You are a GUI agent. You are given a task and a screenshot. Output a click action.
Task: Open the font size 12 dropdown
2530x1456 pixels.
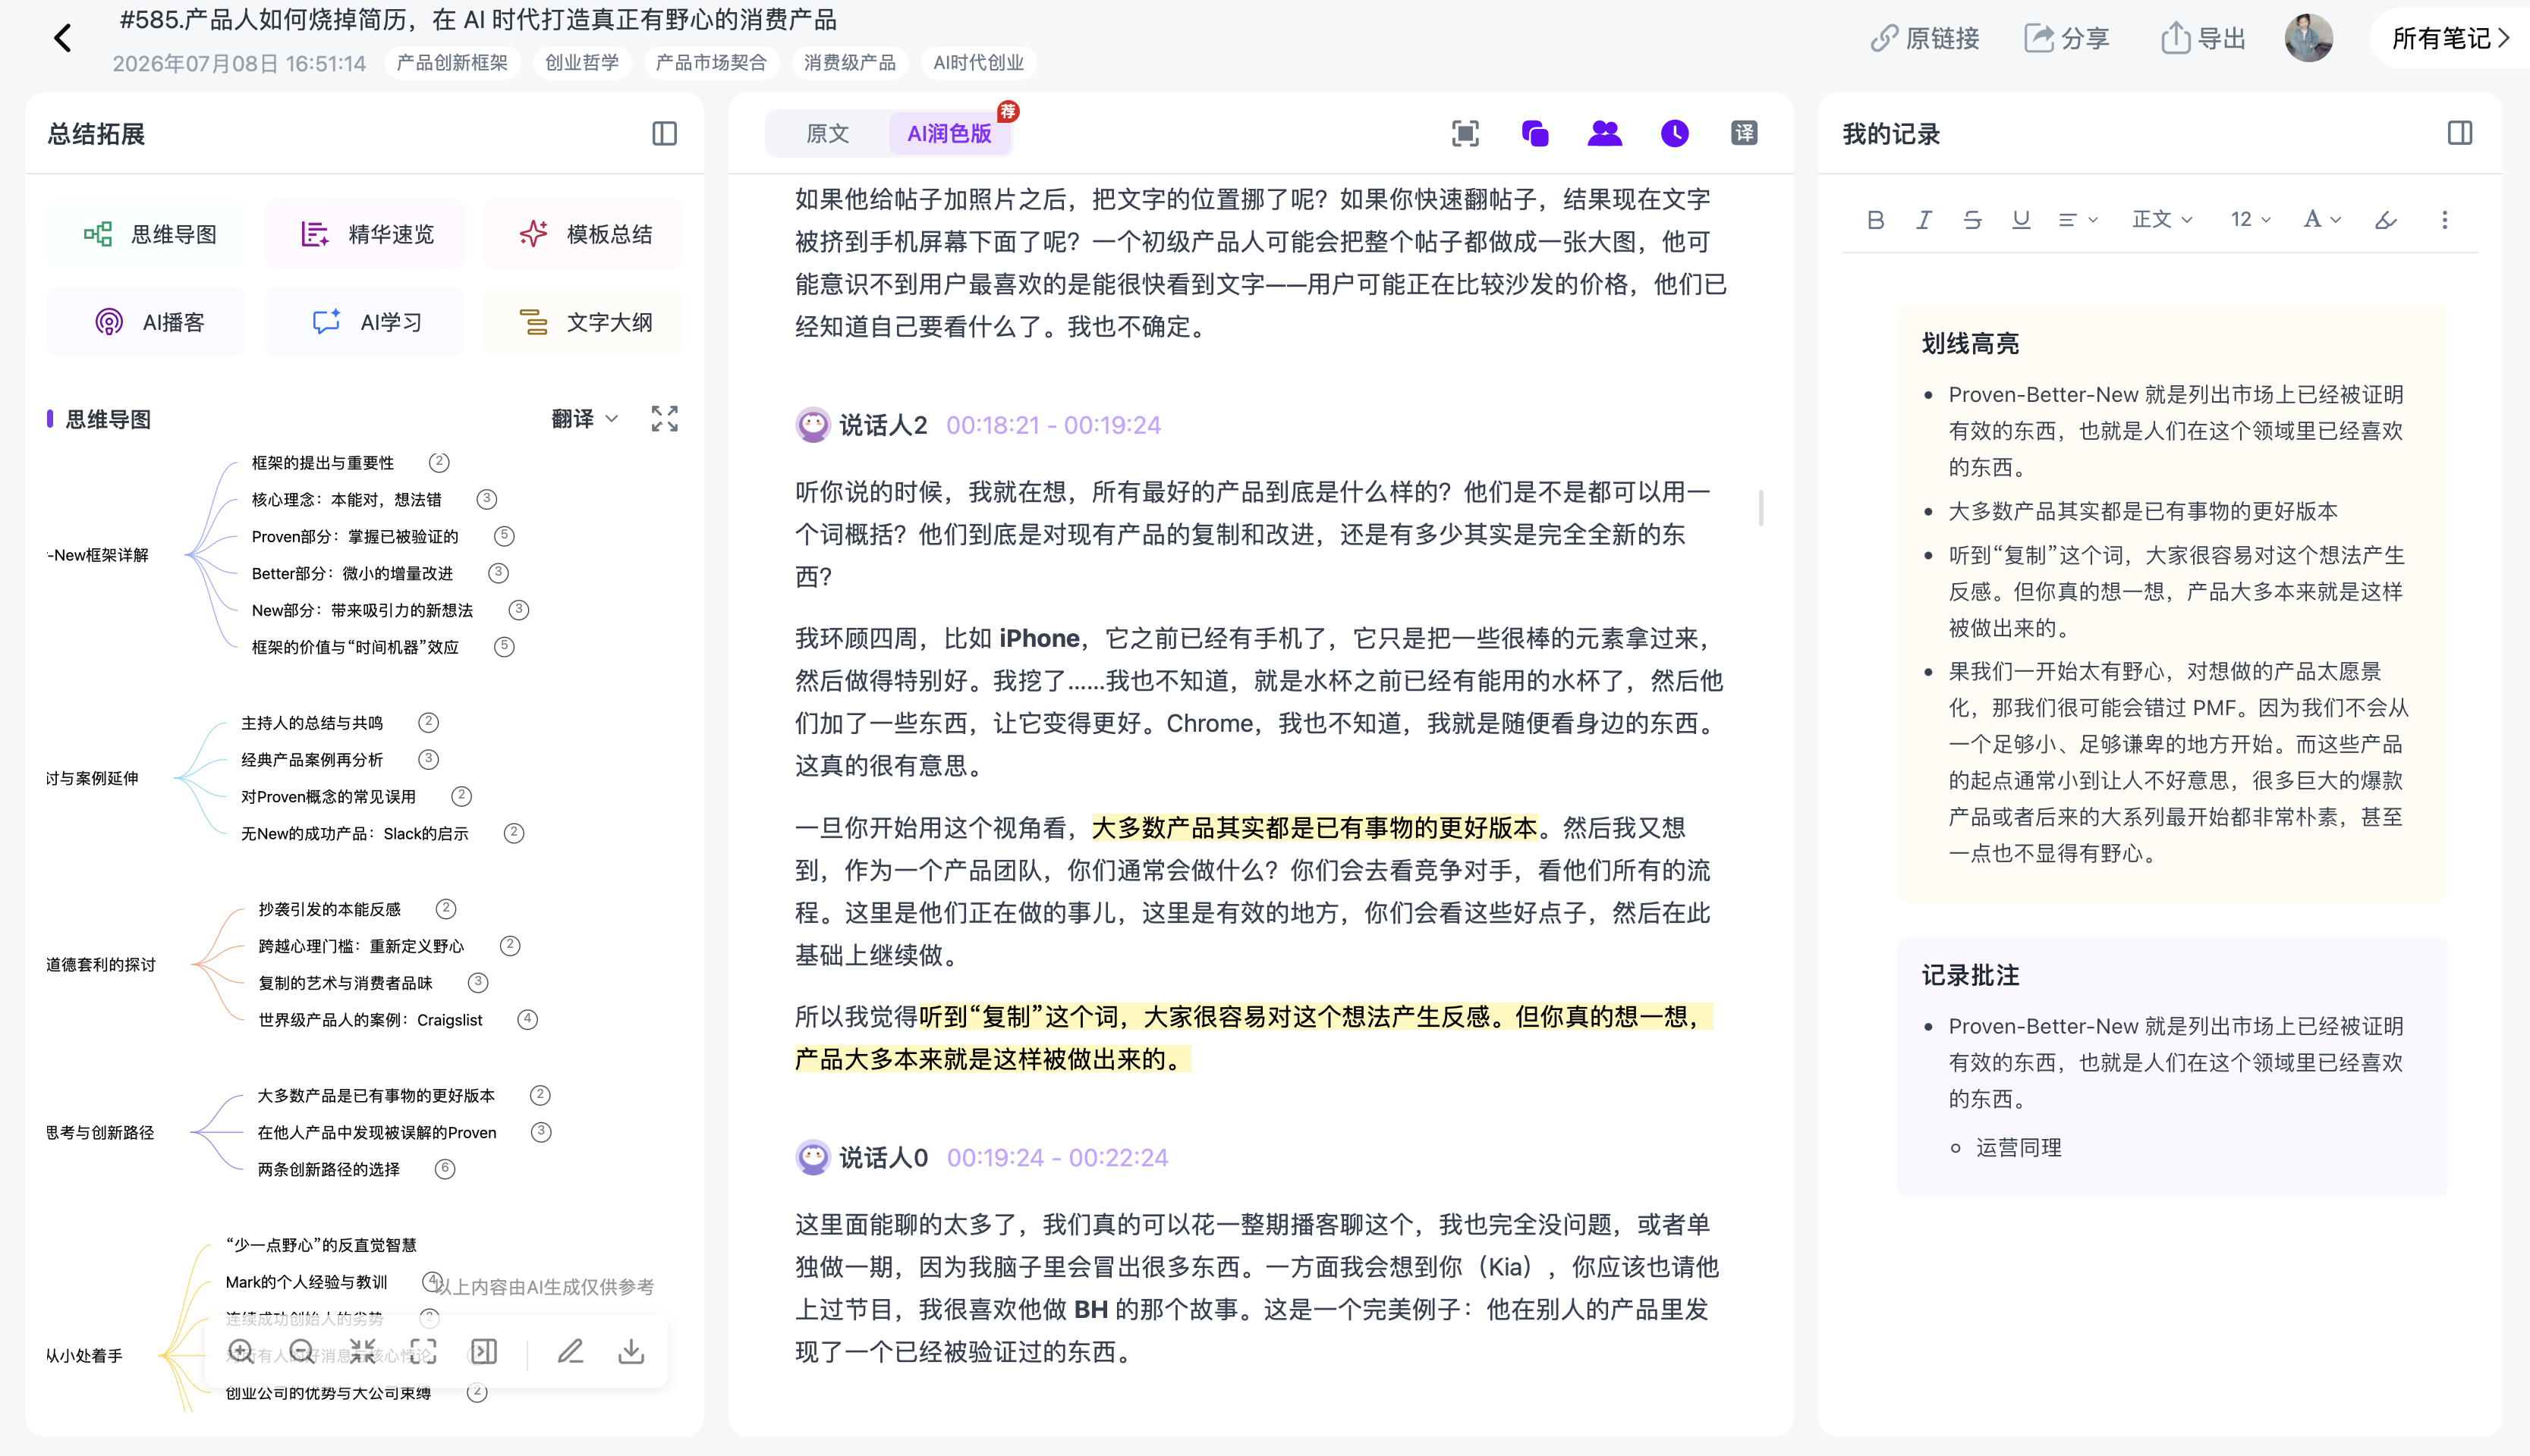(2251, 220)
